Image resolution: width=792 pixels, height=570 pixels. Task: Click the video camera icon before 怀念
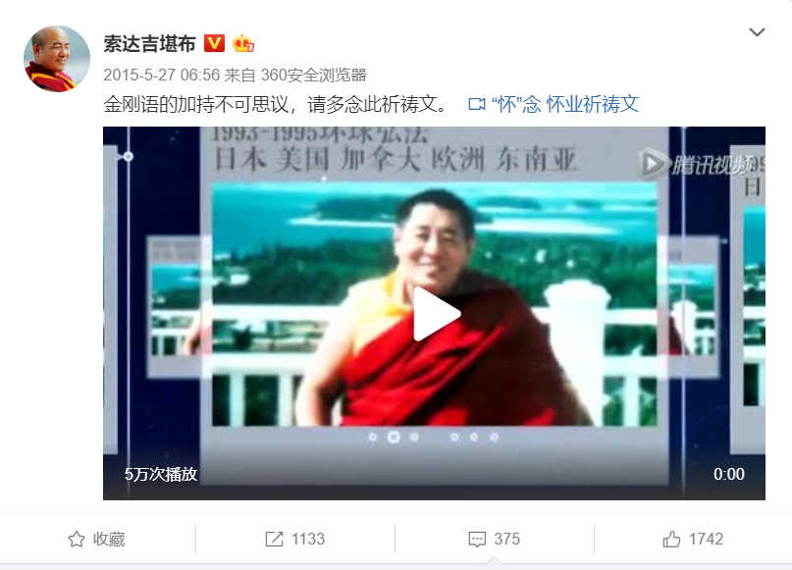477,105
